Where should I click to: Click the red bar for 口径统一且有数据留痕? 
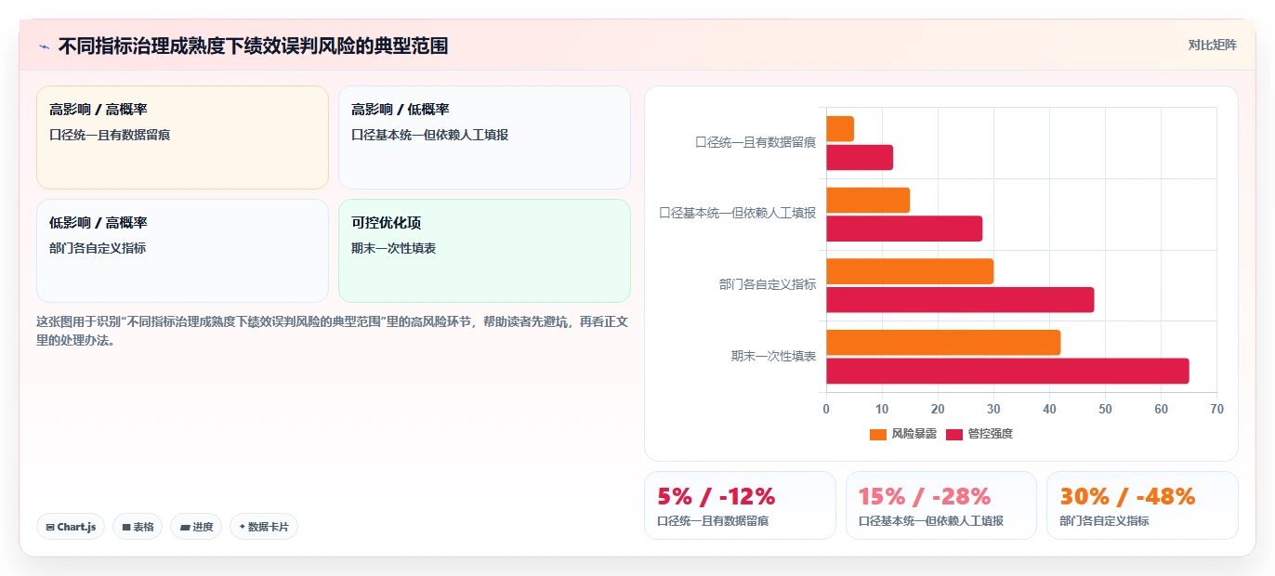tap(860, 157)
